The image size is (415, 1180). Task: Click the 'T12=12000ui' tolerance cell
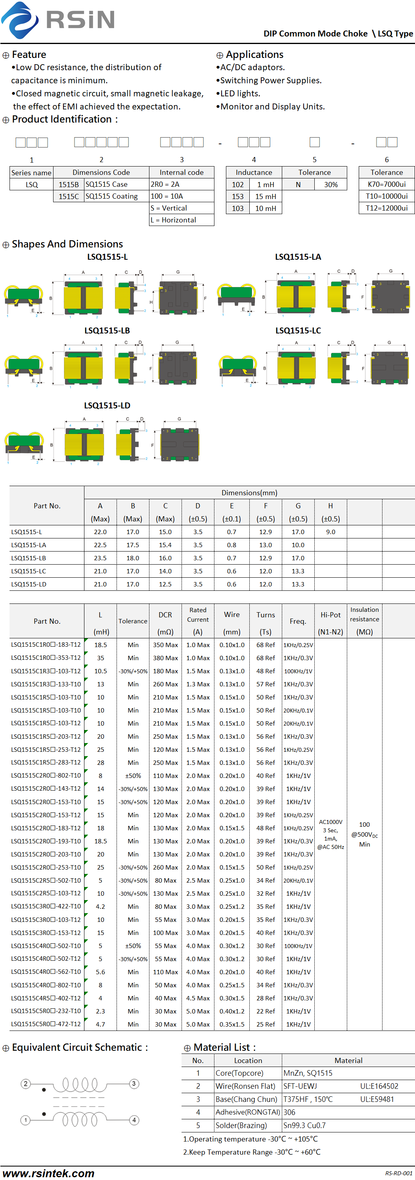point(386,209)
